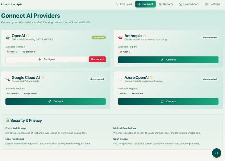The height and width of the screenshot is (161, 225).
Task: Click the Google Cloud AI disconnected badge
Action: tap(97, 79)
